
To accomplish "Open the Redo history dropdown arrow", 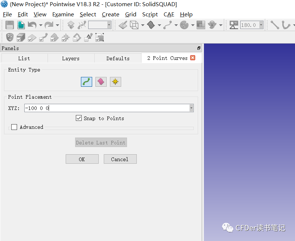I will tap(57, 25).
